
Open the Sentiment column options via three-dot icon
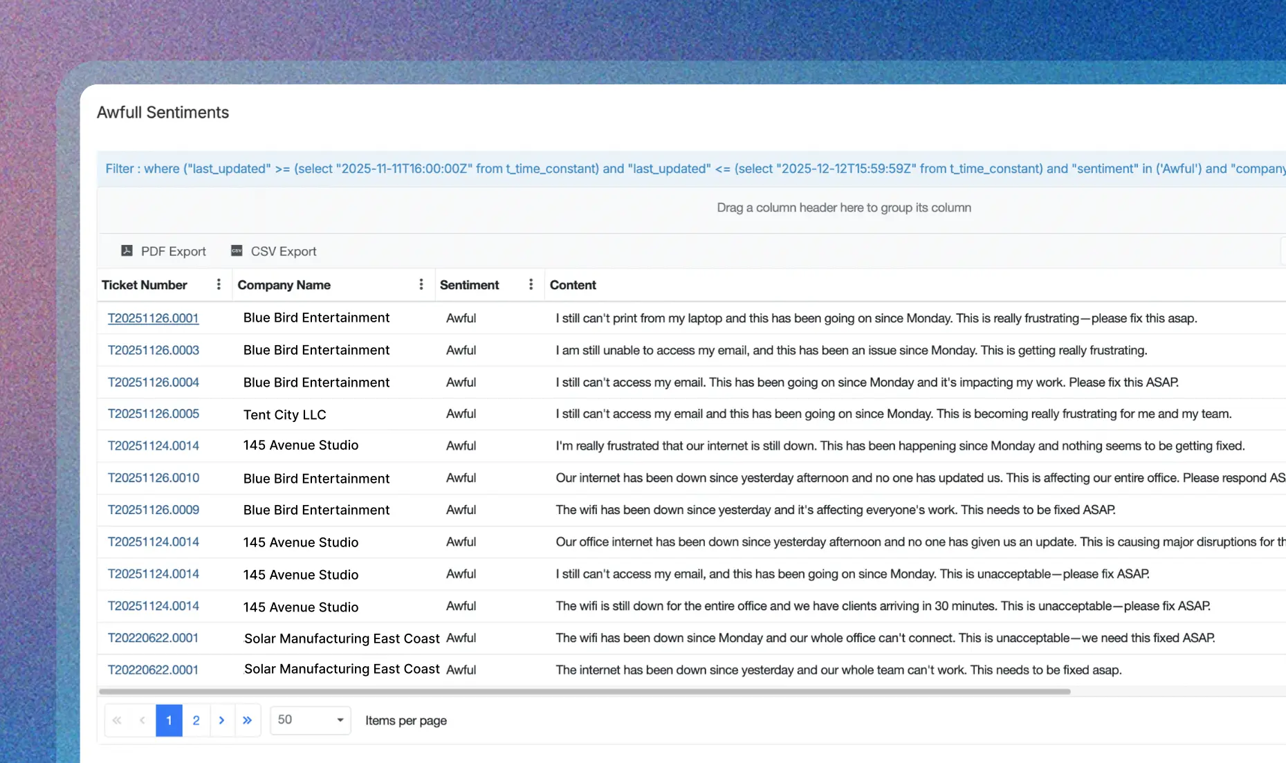coord(531,284)
